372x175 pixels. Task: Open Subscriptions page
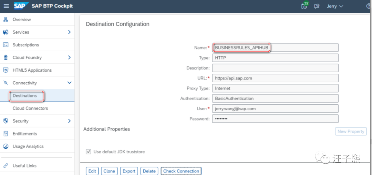tap(26, 45)
